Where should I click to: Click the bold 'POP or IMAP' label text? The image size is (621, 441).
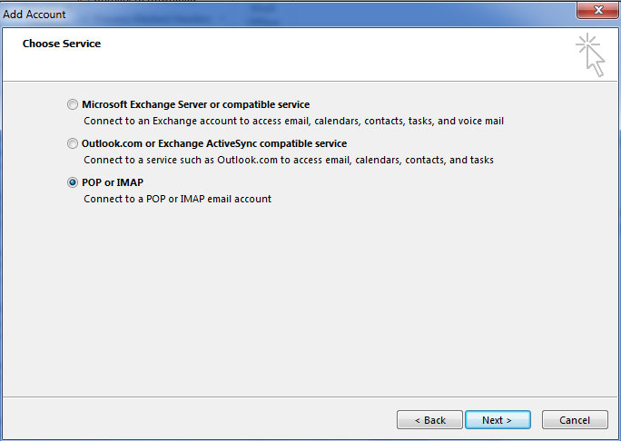[x=113, y=182]
